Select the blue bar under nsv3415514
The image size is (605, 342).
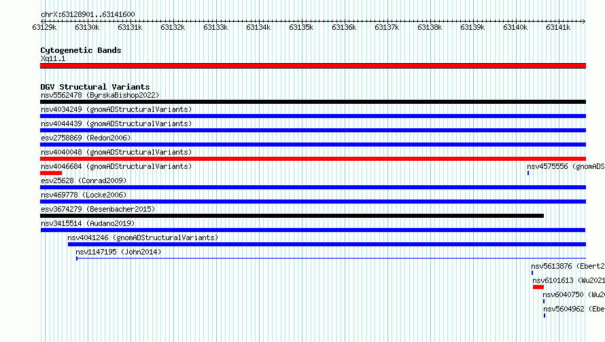[x=313, y=230]
